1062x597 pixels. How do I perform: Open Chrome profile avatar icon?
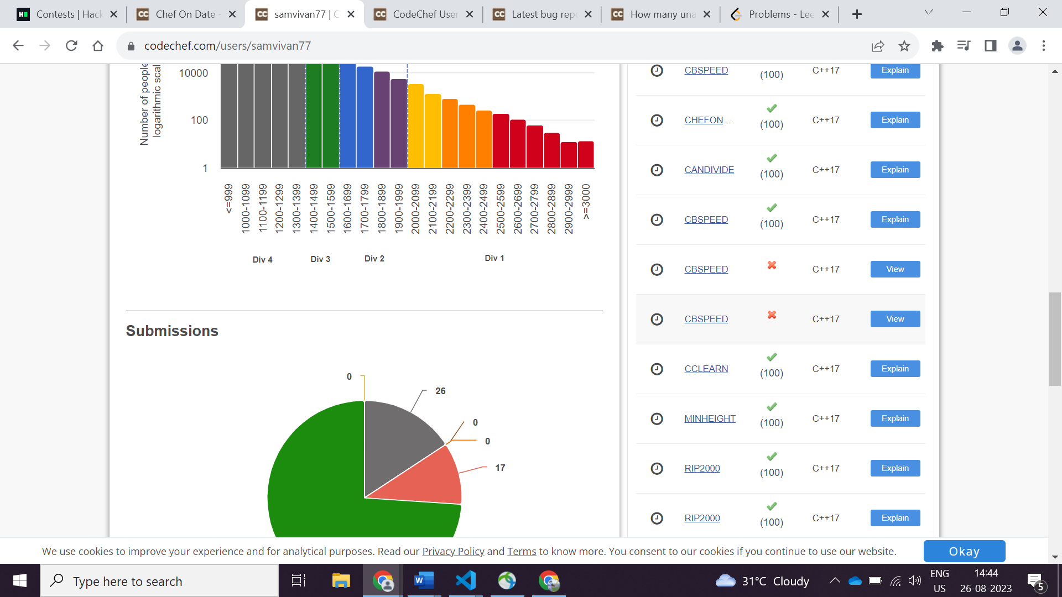(x=1017, y=46)
